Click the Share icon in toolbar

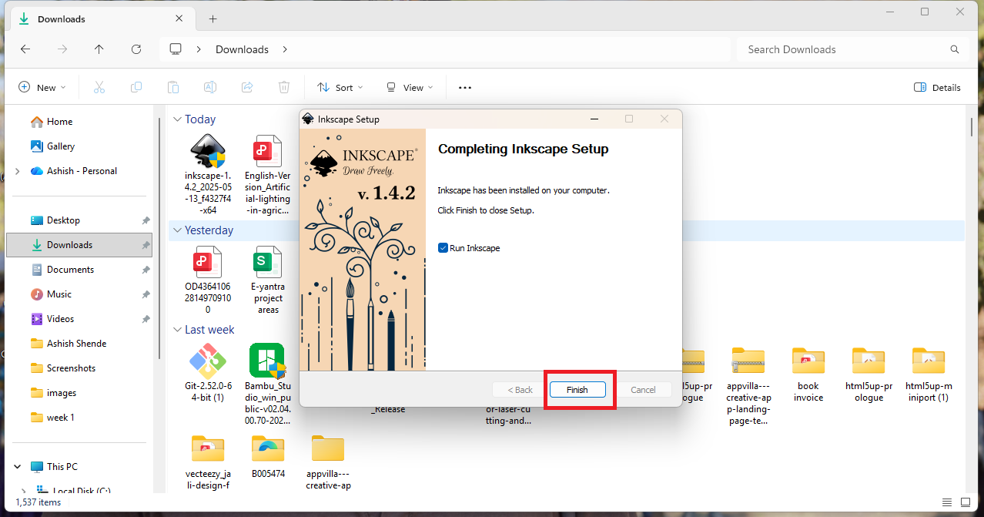pos(247,87)
